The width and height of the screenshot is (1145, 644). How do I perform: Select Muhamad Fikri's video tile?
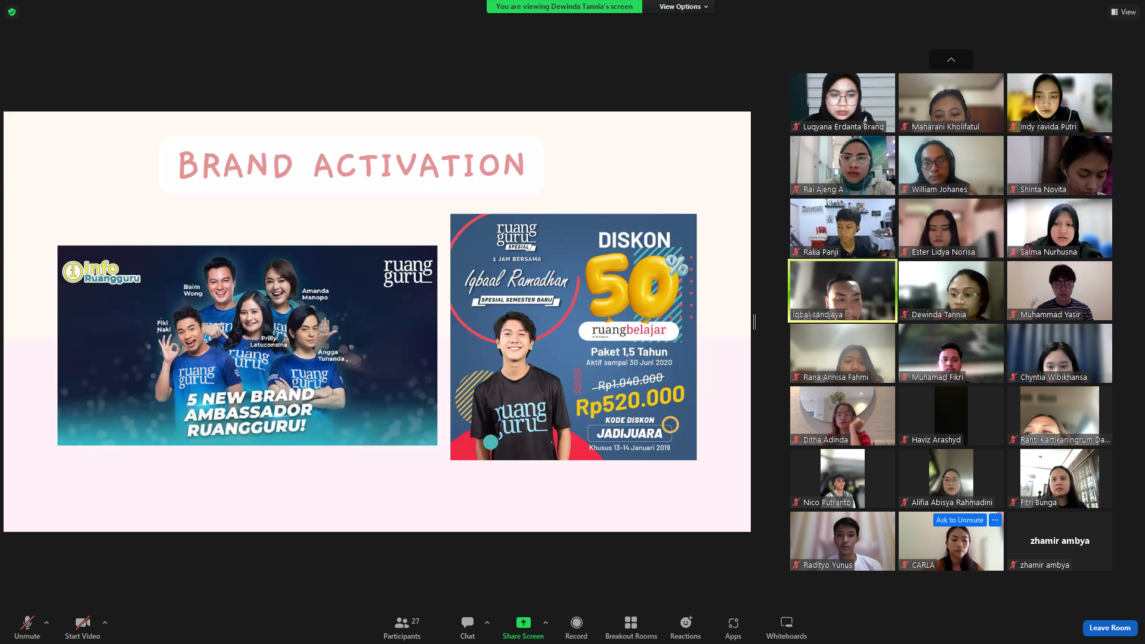coord(951,353)
